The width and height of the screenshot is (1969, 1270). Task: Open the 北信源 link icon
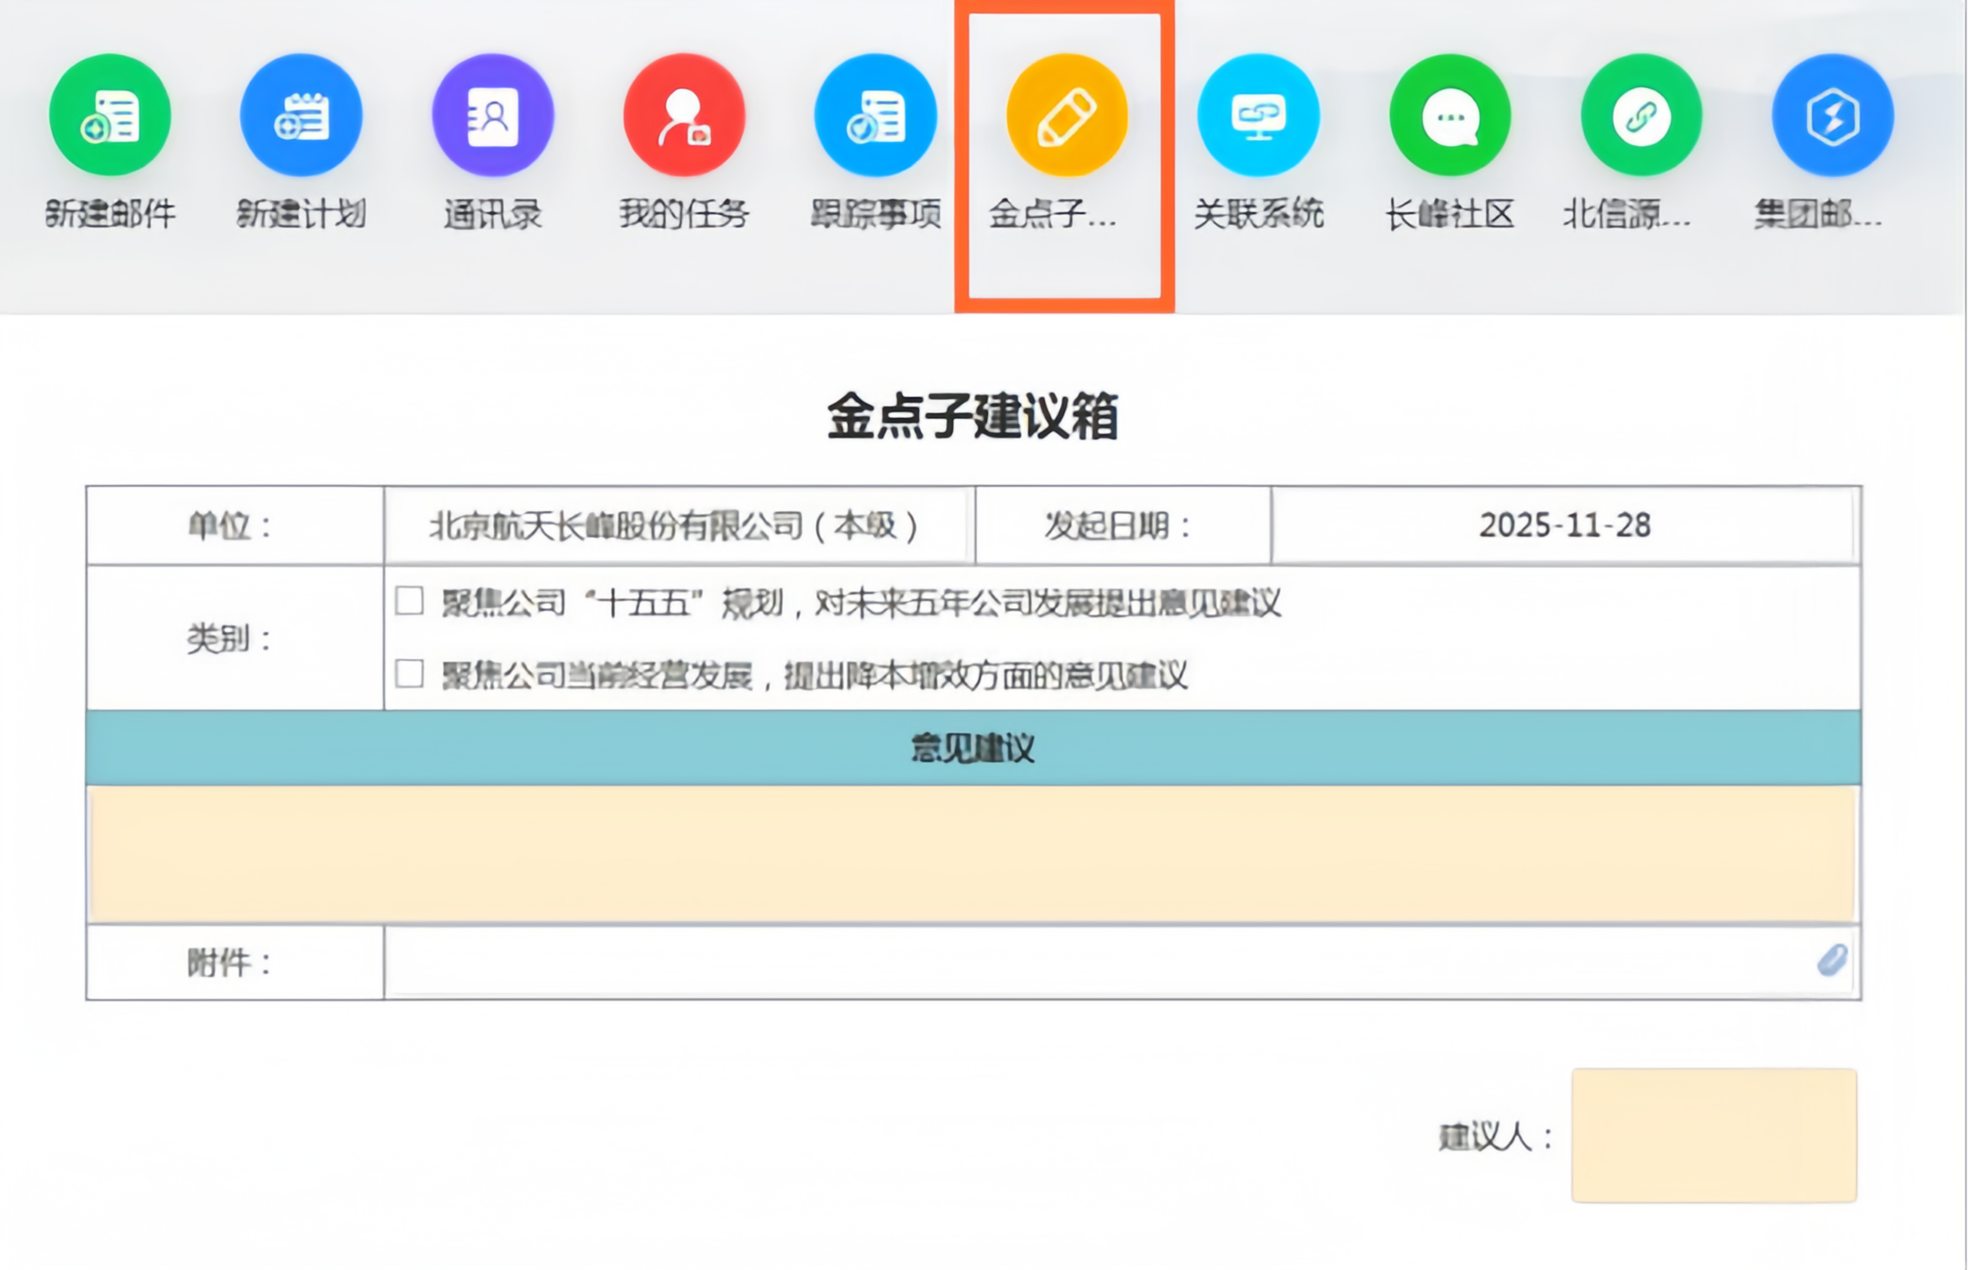[1641, 116]
